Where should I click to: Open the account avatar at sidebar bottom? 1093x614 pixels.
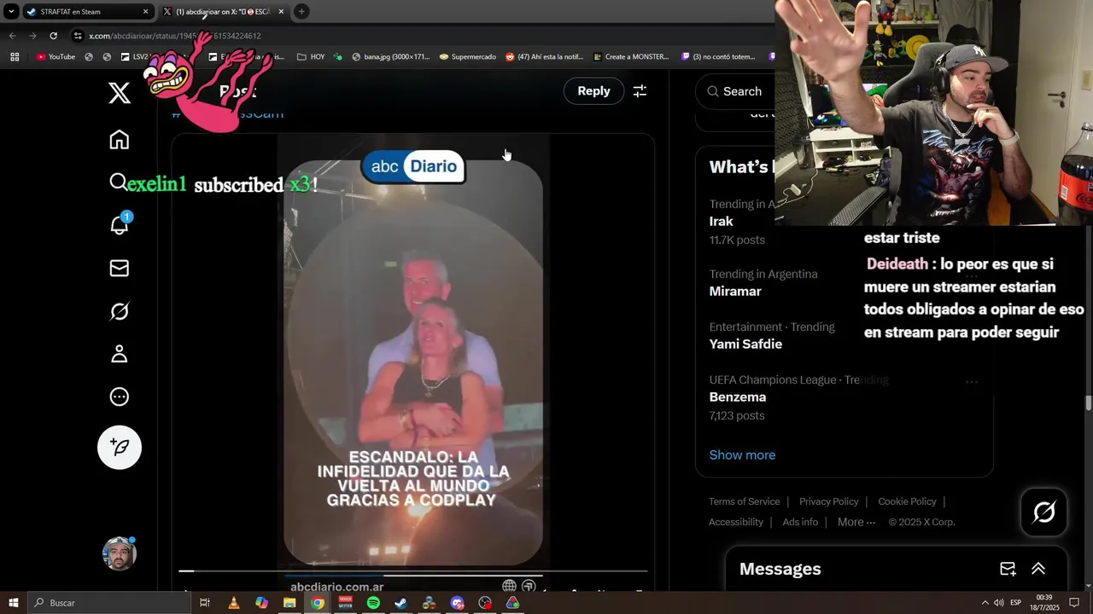120,553
